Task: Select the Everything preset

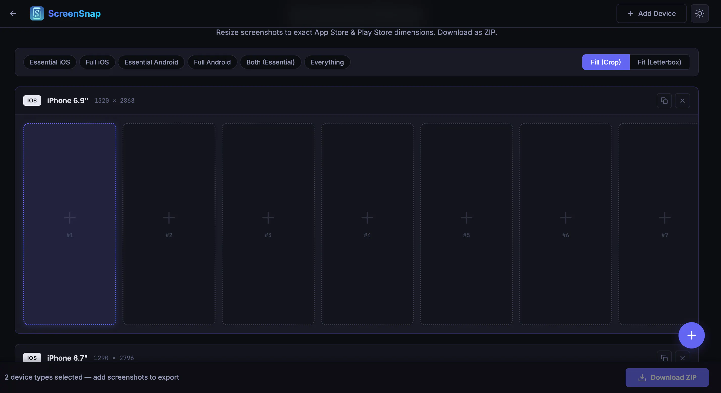Action: tap(327, 62)
